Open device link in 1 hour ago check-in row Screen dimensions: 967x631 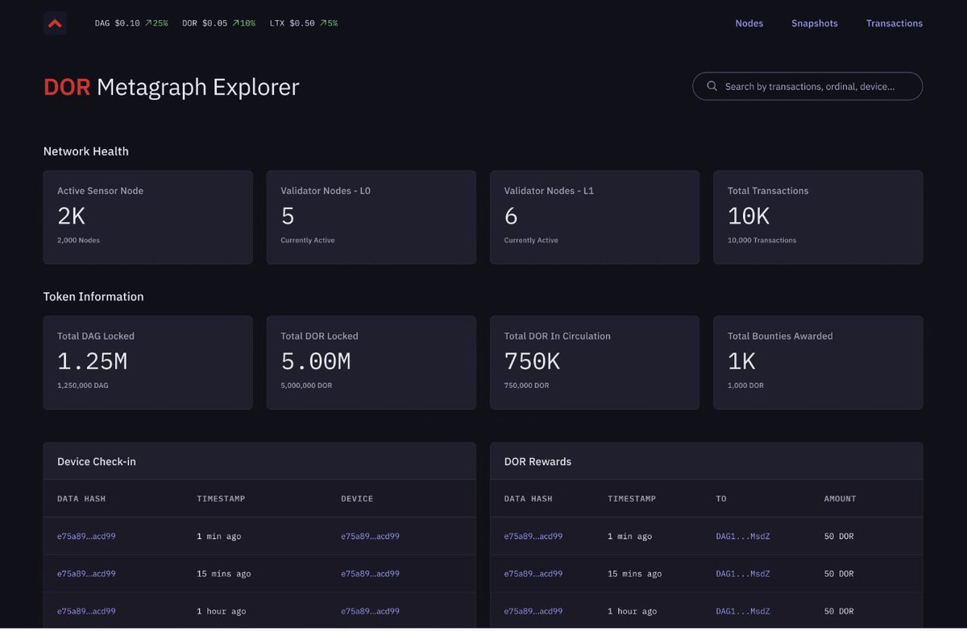point(370,612)
